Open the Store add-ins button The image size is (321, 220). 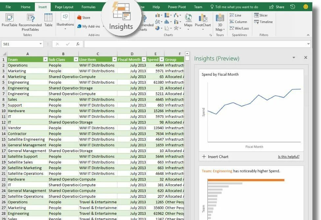(84, 18)
